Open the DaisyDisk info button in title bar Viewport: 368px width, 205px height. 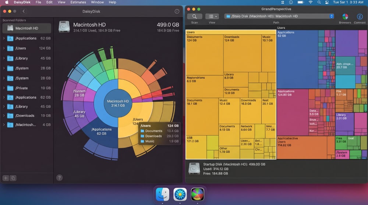(177, 11)
